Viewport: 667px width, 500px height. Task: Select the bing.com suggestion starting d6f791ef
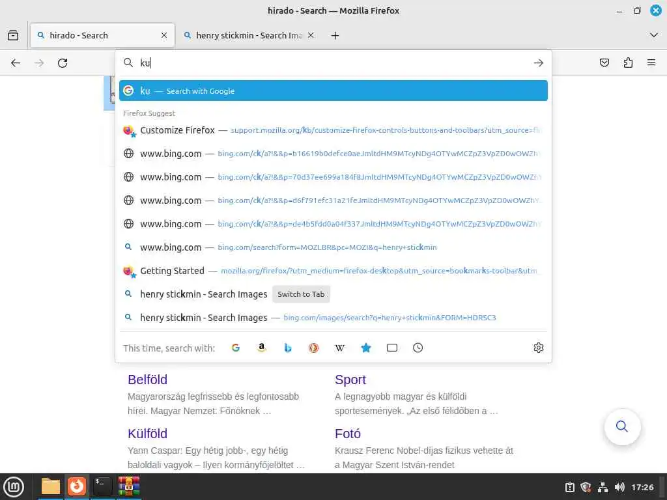[333, 201]
